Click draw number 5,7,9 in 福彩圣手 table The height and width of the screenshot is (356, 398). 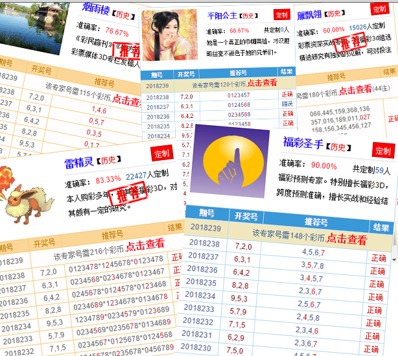pos(238,311)
